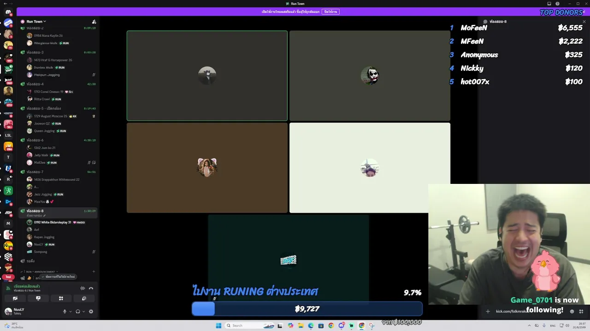Viewport: 590px width, 331px height.
Task: Open the Windows Start menu
Action: (x=218, y=325)
